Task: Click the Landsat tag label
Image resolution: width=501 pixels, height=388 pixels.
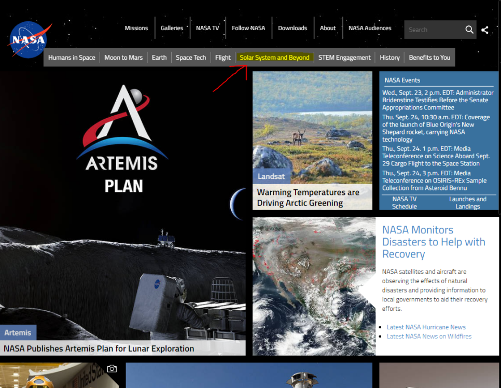Action: point(271,176)
